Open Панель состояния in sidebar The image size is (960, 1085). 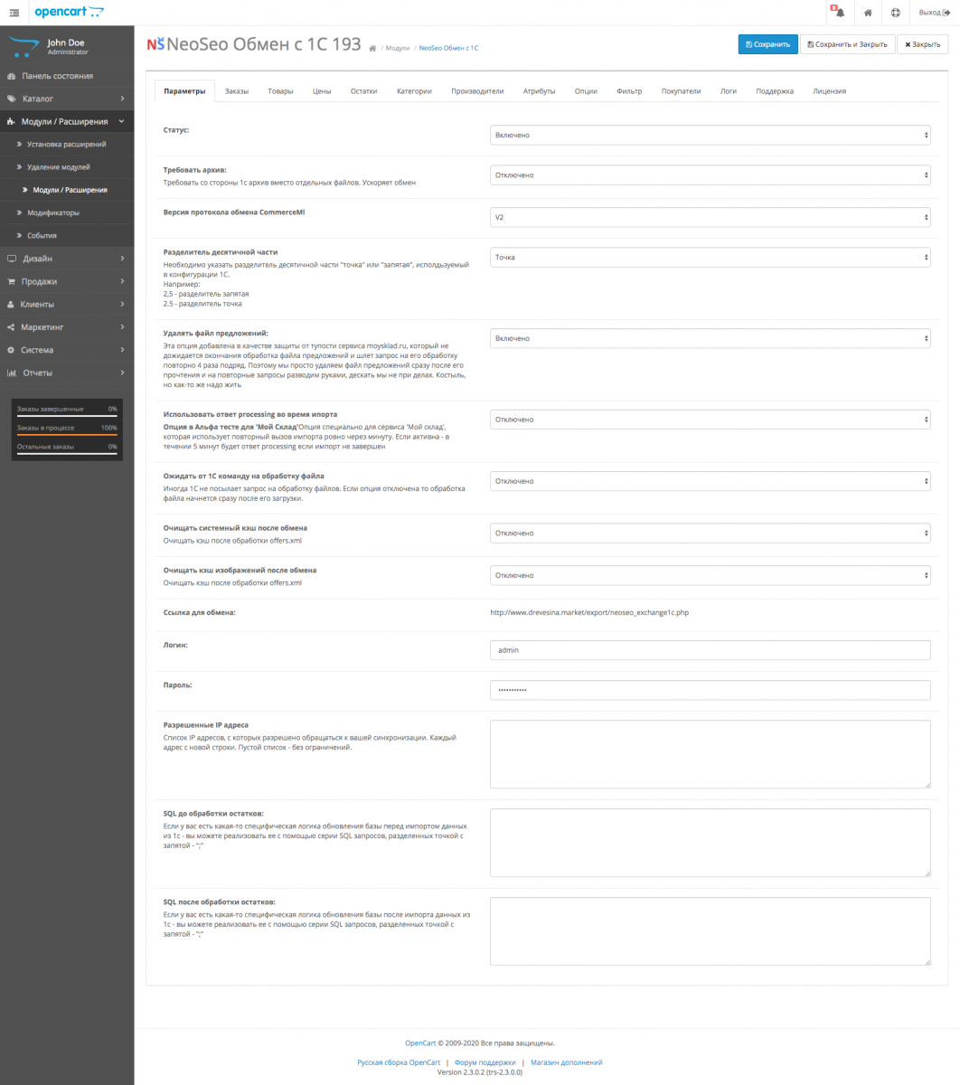(67, 76)
